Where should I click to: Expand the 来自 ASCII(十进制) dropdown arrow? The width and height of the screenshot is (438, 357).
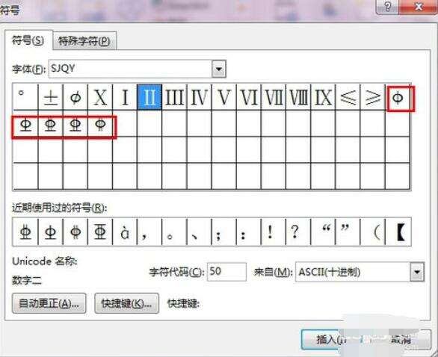click(x=417, y=272)
